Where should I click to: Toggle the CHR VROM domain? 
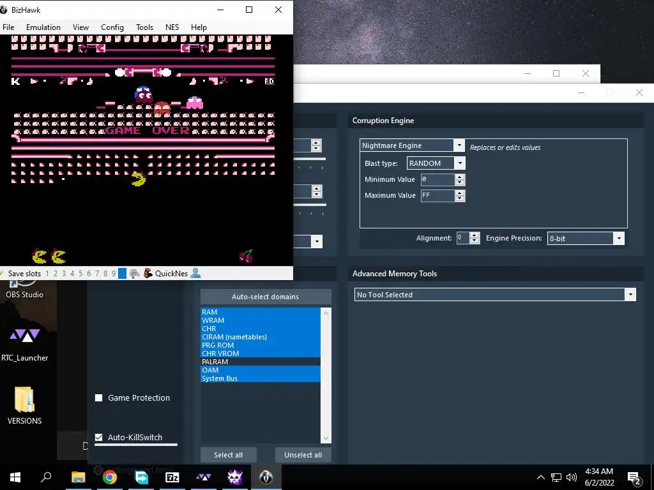261,353
